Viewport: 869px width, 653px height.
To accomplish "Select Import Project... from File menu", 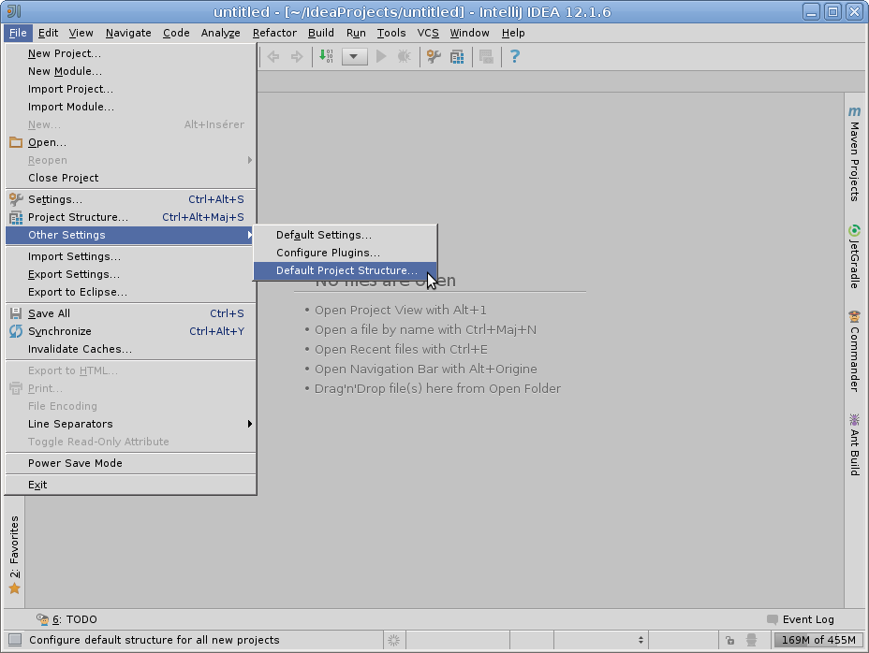I will (x=131, y=89).
